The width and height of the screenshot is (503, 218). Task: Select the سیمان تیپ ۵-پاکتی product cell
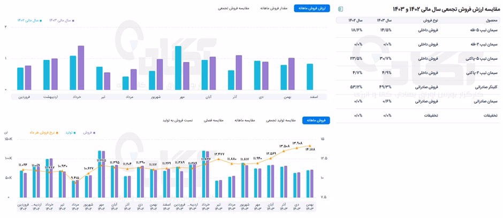482,58
